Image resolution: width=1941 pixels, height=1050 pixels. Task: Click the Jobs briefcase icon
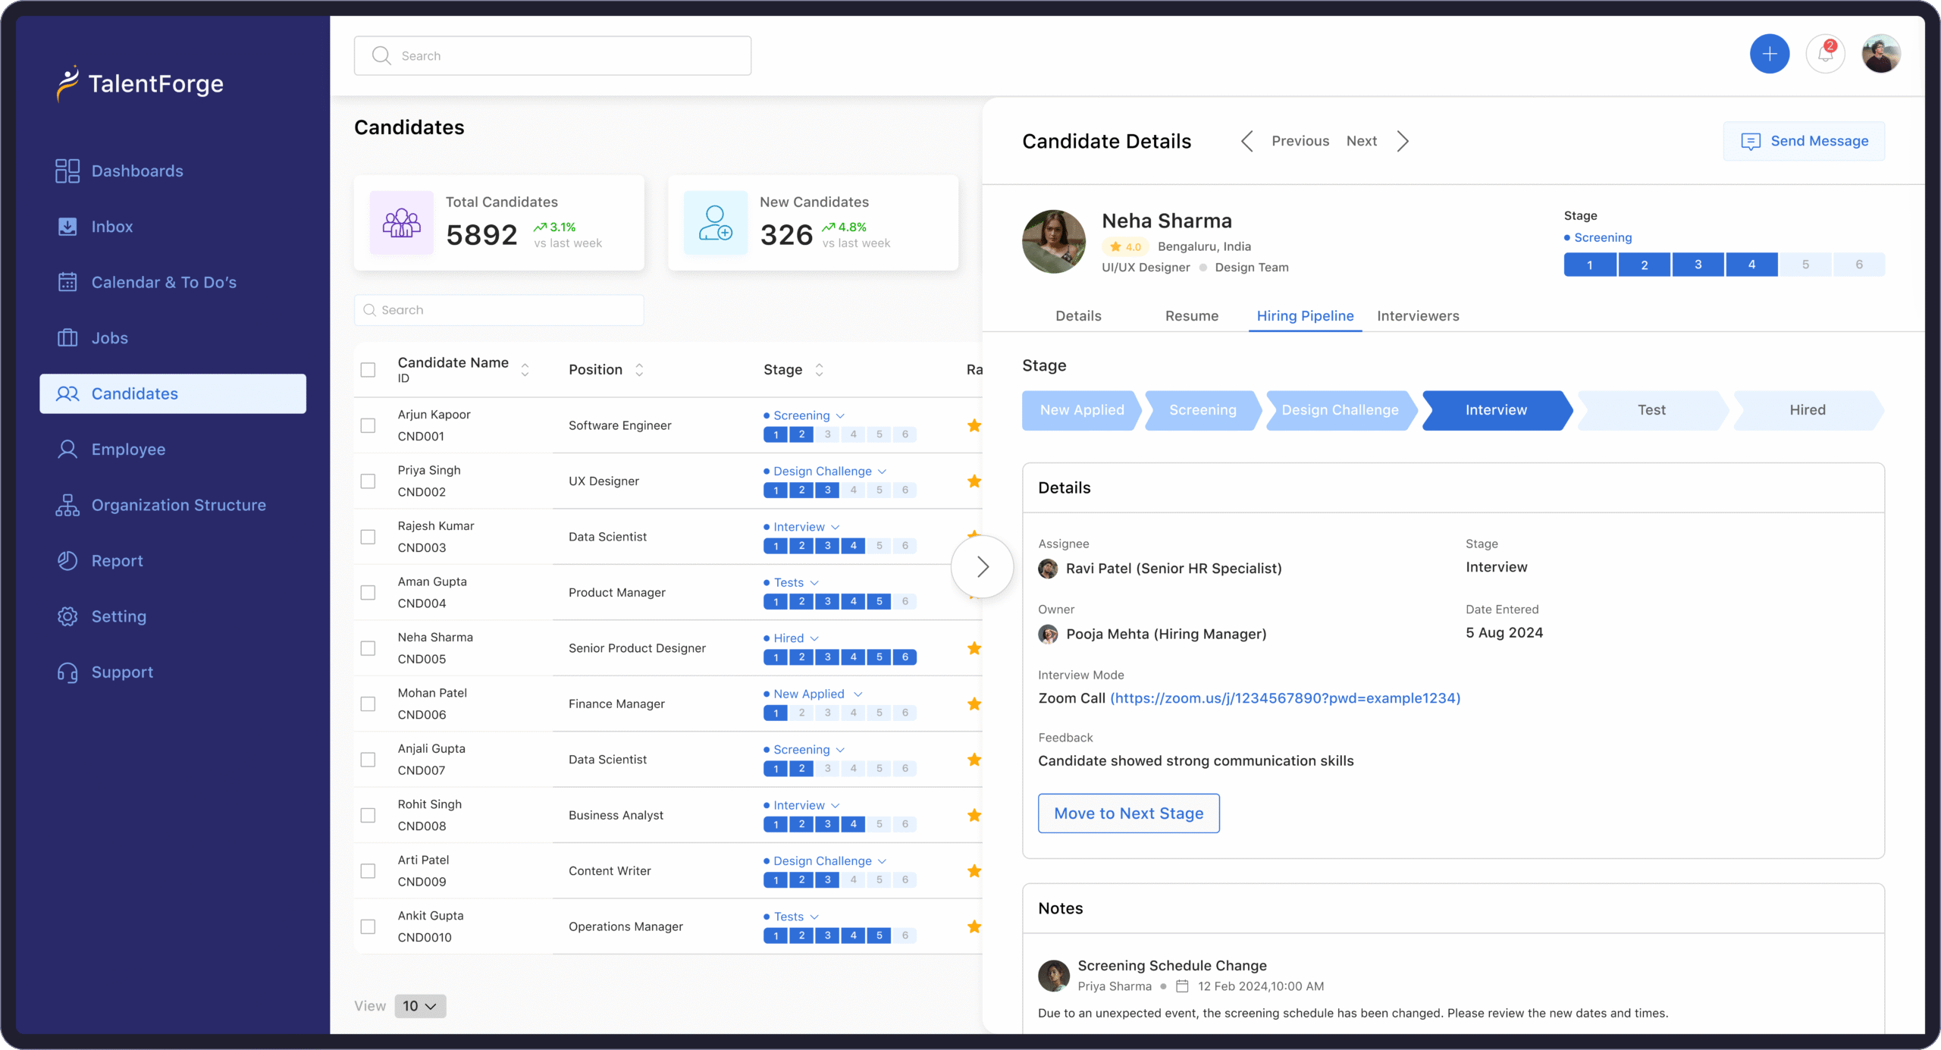click(x=67, y=337)
